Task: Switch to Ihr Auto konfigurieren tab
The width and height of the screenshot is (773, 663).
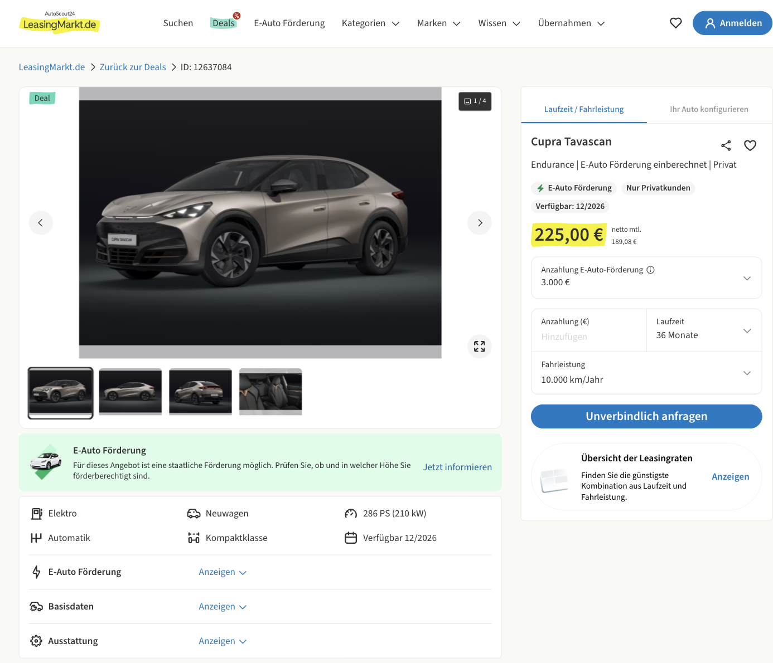Action: pos(709,109)
